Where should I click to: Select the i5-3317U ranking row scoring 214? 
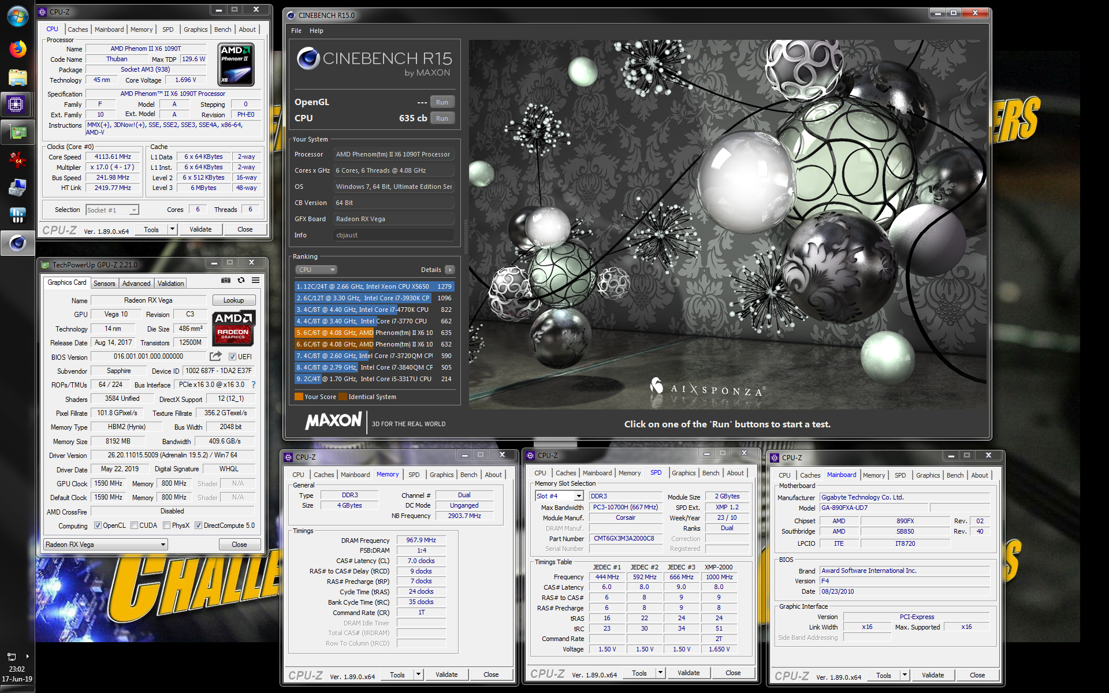coord(374,379)
